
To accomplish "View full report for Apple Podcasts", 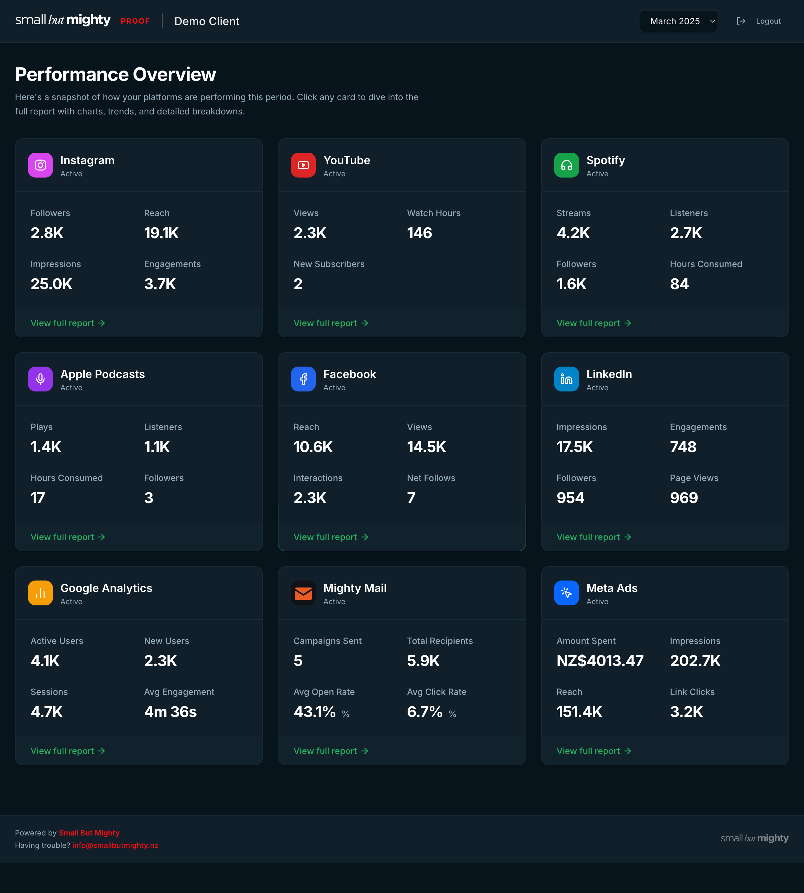I will point(68,537).
